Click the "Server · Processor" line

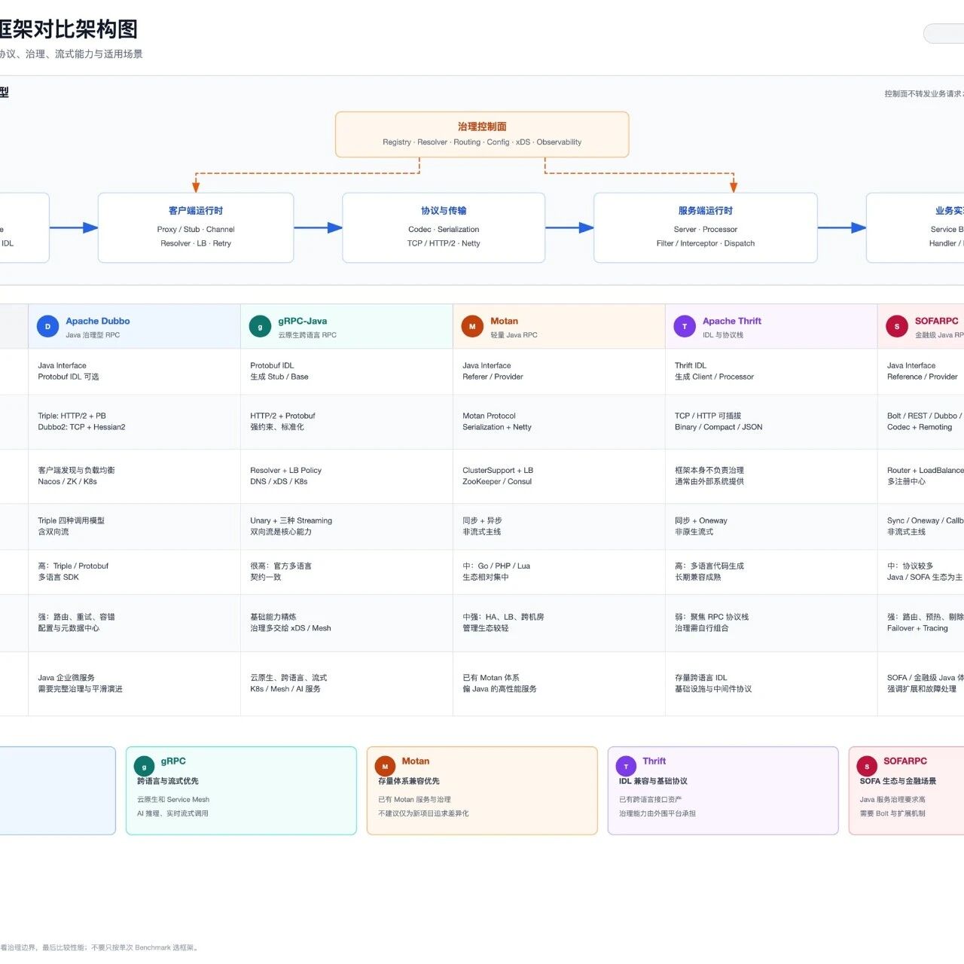click(x=706, y=230)
